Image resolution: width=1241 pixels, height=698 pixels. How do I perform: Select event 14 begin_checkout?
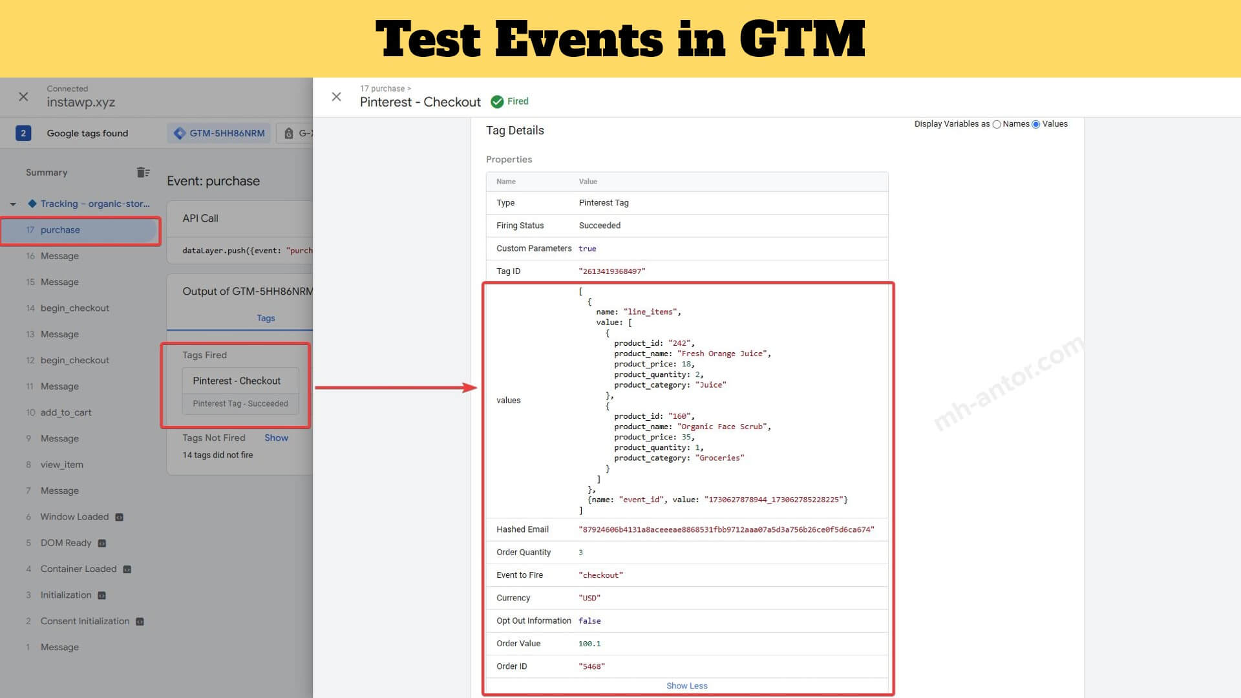[x=80, y=308]
